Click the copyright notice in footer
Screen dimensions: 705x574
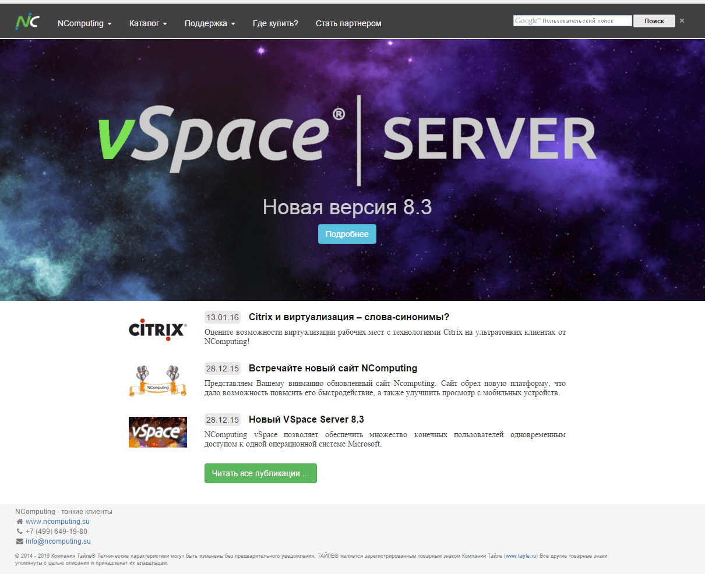pos(311,559)
